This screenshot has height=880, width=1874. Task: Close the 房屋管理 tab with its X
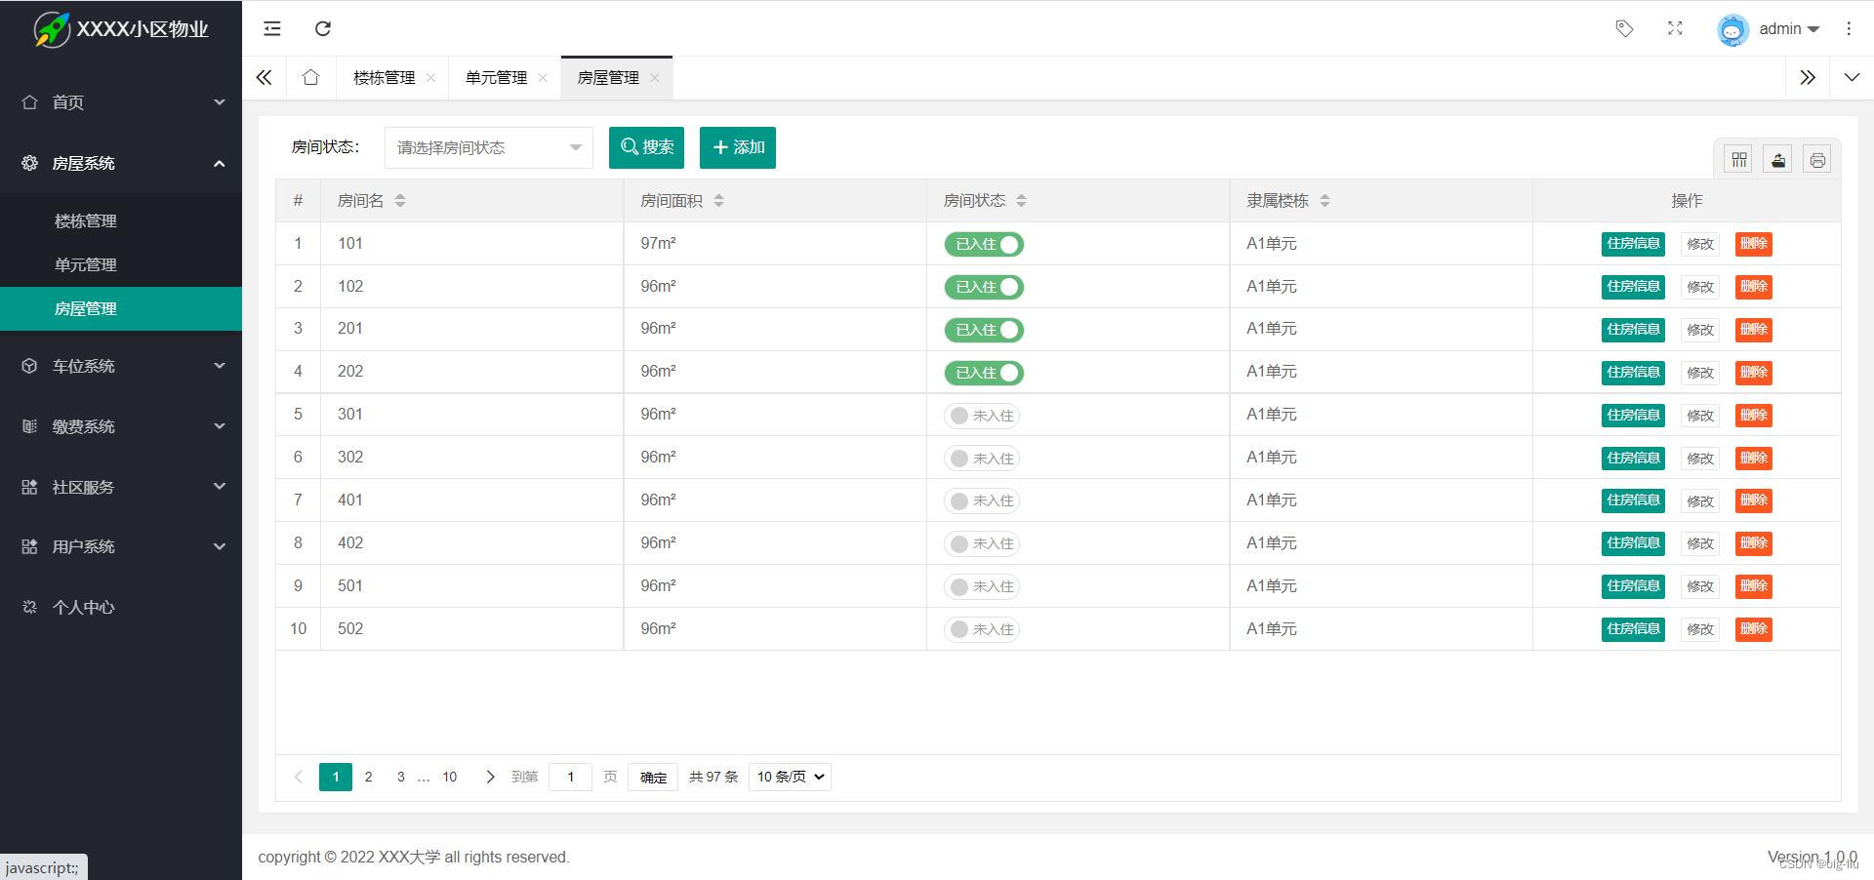pos(655,78)
